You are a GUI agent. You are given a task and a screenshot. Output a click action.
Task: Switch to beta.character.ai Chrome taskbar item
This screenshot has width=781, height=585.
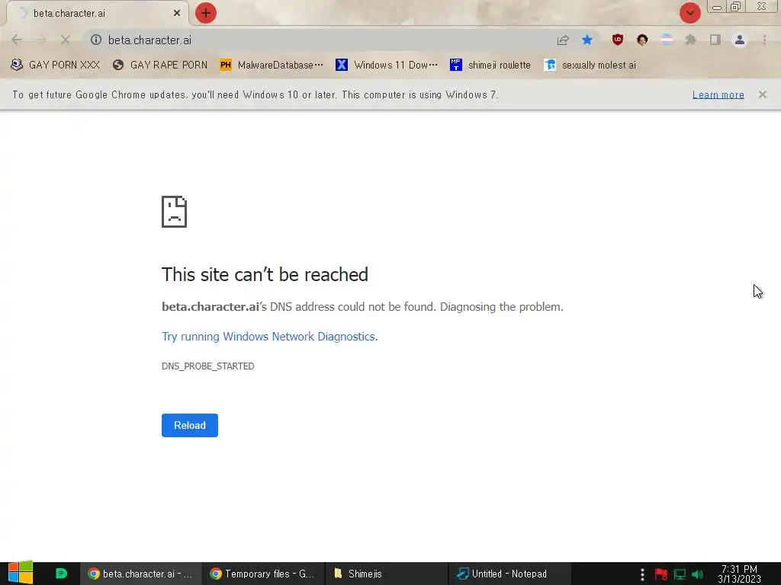pos(140,574)
